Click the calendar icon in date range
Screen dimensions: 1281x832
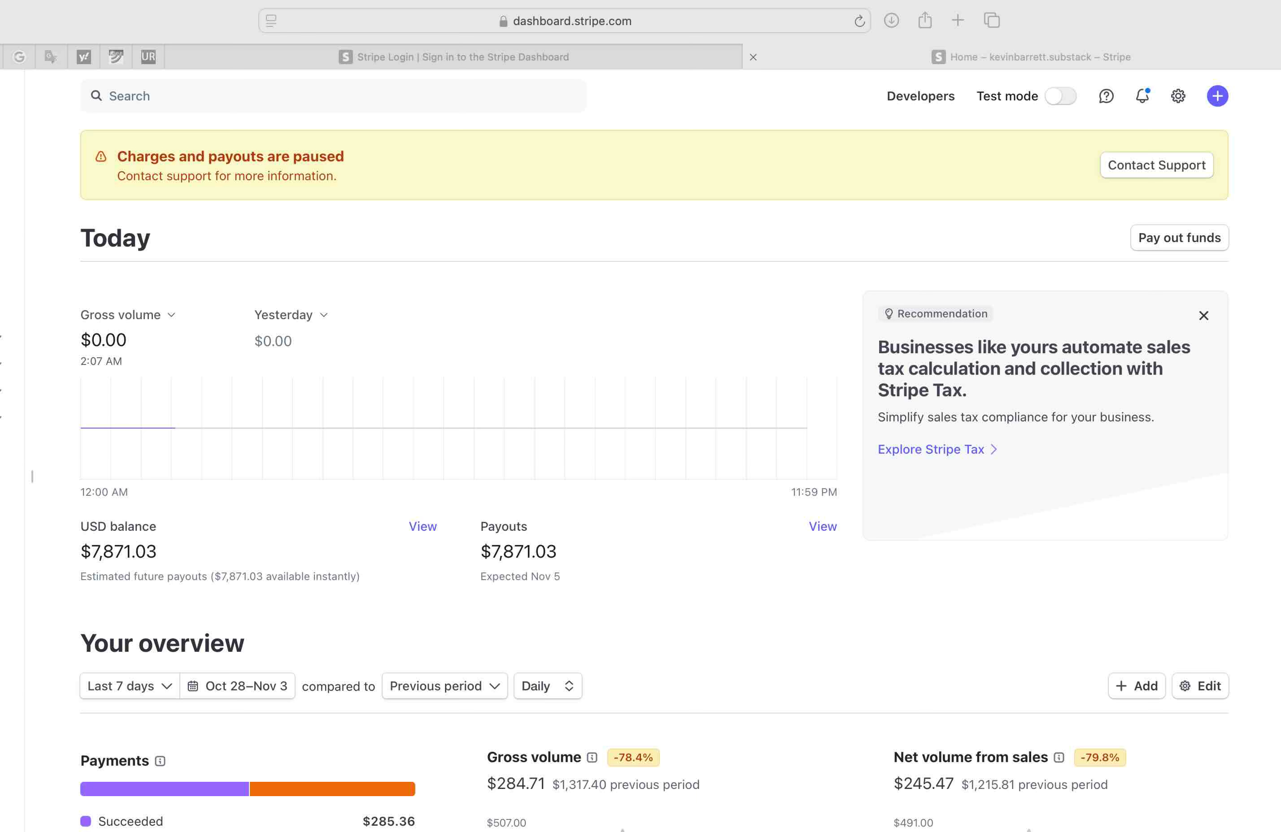click(193, 686)
